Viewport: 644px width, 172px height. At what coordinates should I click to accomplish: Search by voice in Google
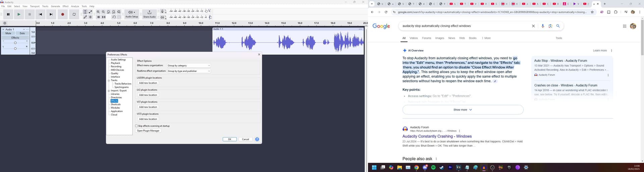(543, 26)
